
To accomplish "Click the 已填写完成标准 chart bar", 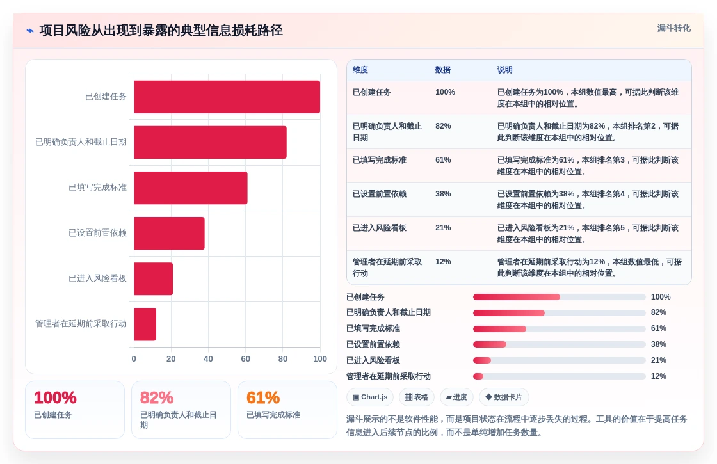I will pos(191,188).
